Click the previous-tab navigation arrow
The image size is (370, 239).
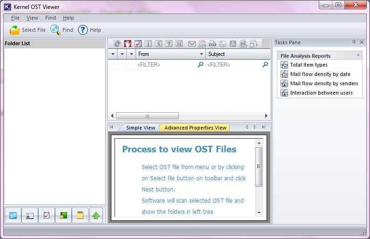coord(247,127)
